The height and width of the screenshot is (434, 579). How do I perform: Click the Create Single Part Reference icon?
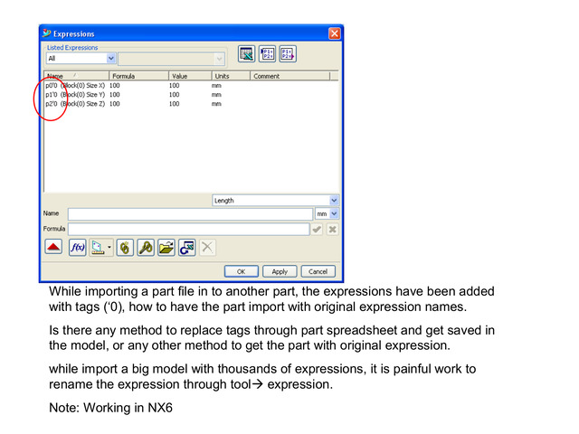click(125, 247)
